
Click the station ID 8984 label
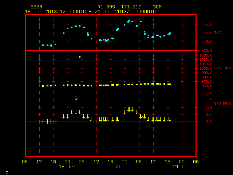pos(36,7)
